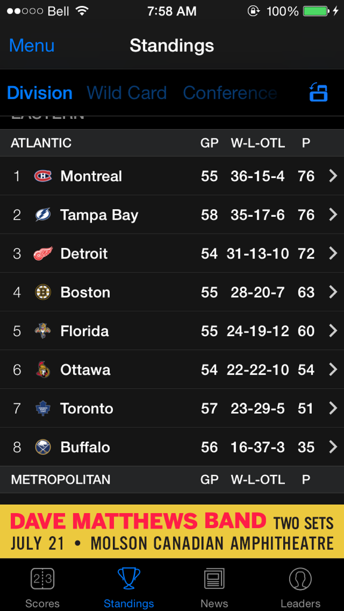Open the Leaders tab icon
Image resolution: width=344 pixels, height=611 pixels.
coord(300,588)
